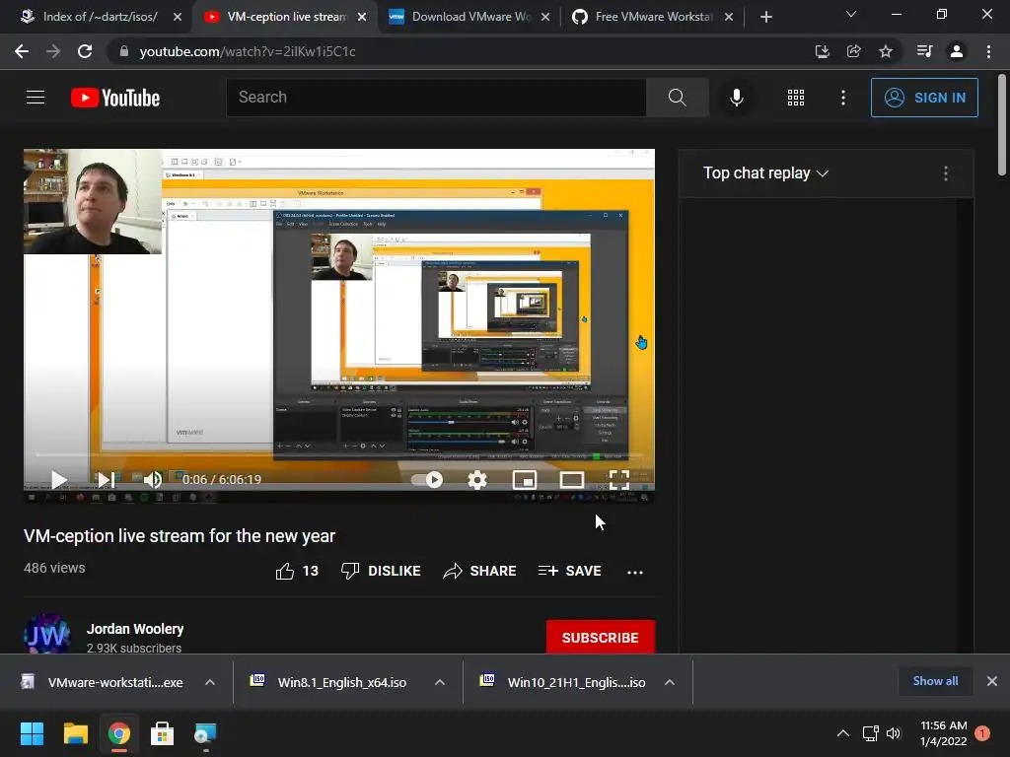
Task: Click the JW channel avatar
Action: (47, 635)
